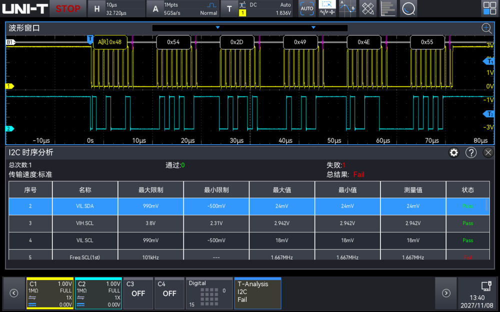
Task: Page channel bar right with arrow
Action: pos(446,293)
